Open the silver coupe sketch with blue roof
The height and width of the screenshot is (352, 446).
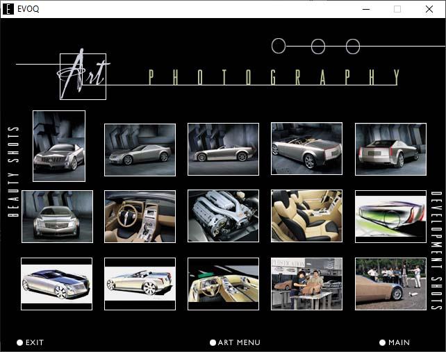point(56,284)
